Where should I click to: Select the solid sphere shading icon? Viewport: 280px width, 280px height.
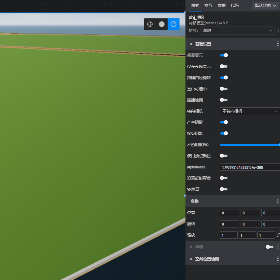click(162, 24)
